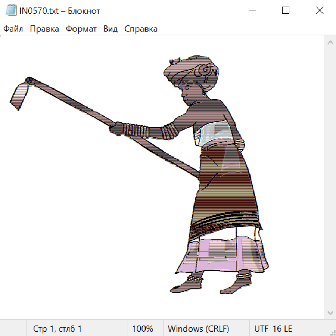Click the Стр 1, стлб 1 indicator
The image size is (336, 336).
(57, 329)
